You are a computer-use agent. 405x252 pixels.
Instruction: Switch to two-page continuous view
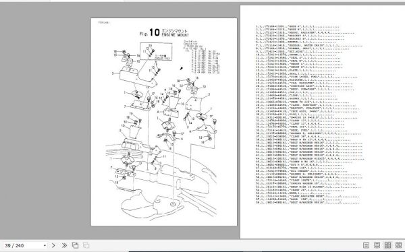tap(398, 245)
